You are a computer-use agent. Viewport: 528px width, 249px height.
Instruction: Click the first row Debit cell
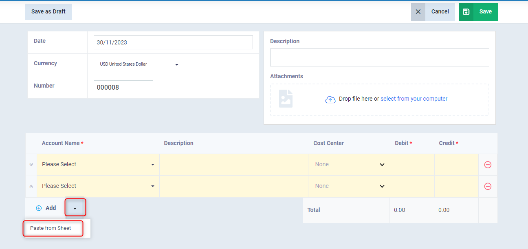(412, 165)
